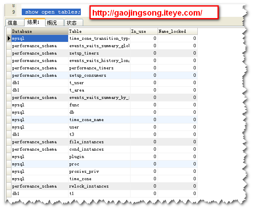Select the events_waits_summary_glol cell
The width and height of the screenshot is (254, 211).
click(99, 46)
